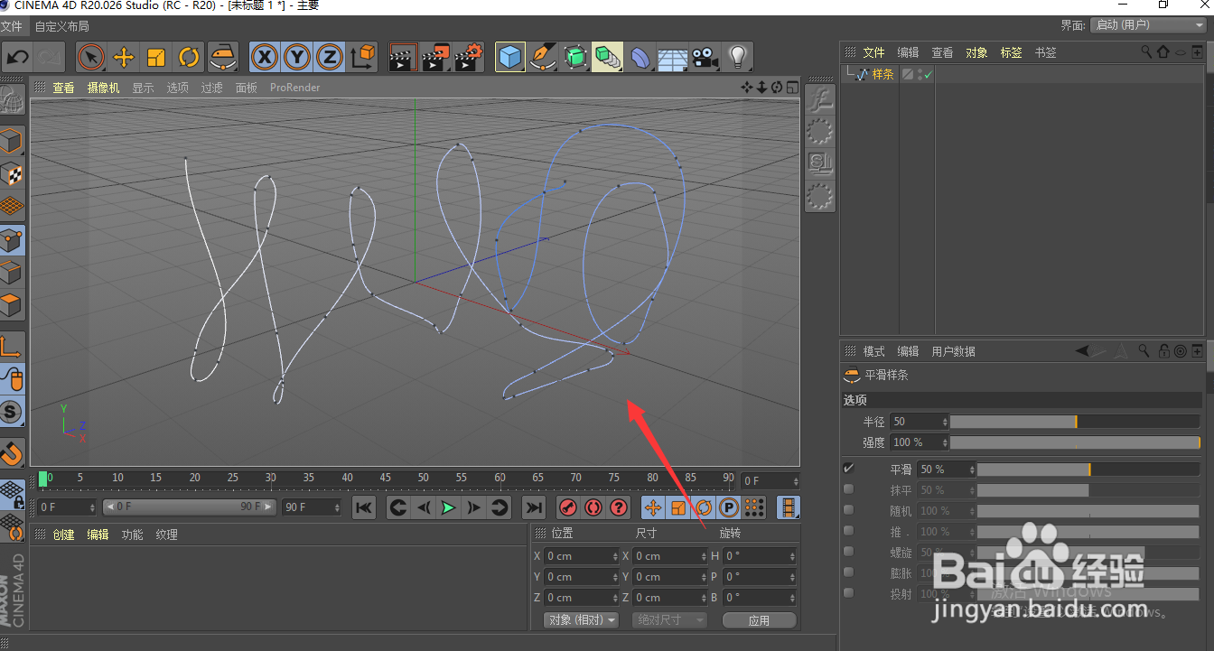Click the record active objects button
The image size is (1214, 651).
568,507
